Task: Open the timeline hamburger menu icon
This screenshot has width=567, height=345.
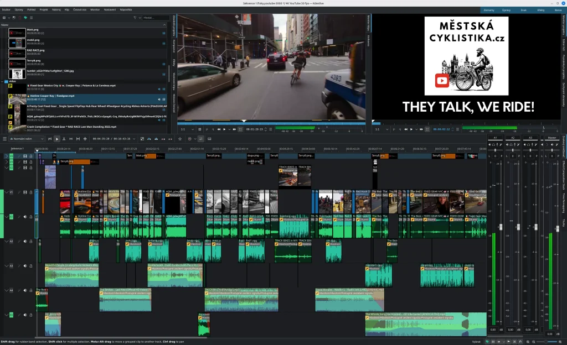Action: coord(5,139)
